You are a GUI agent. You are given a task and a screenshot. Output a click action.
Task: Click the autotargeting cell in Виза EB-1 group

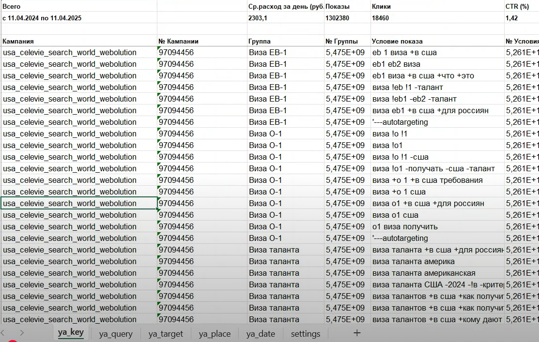point(437,122)
